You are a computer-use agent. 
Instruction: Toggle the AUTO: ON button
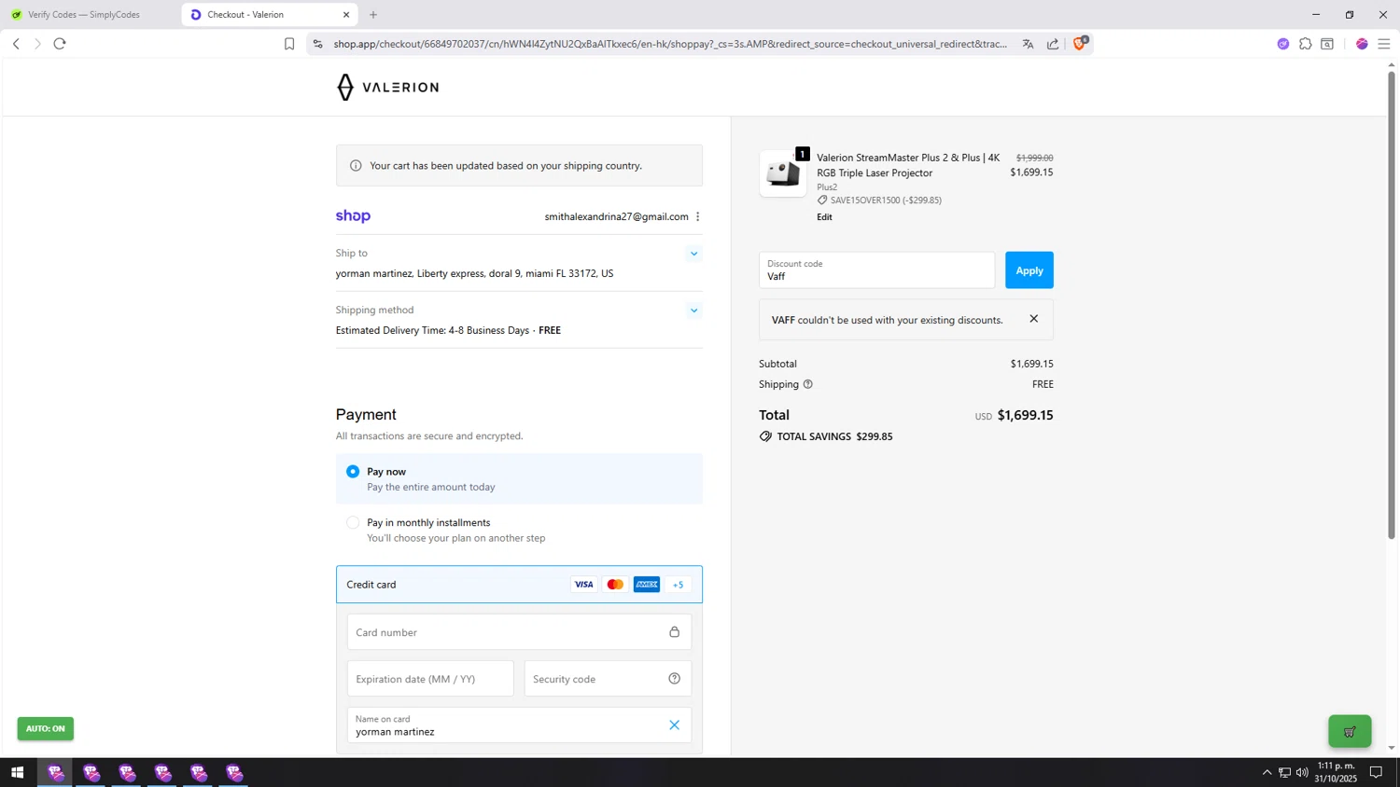45,729
